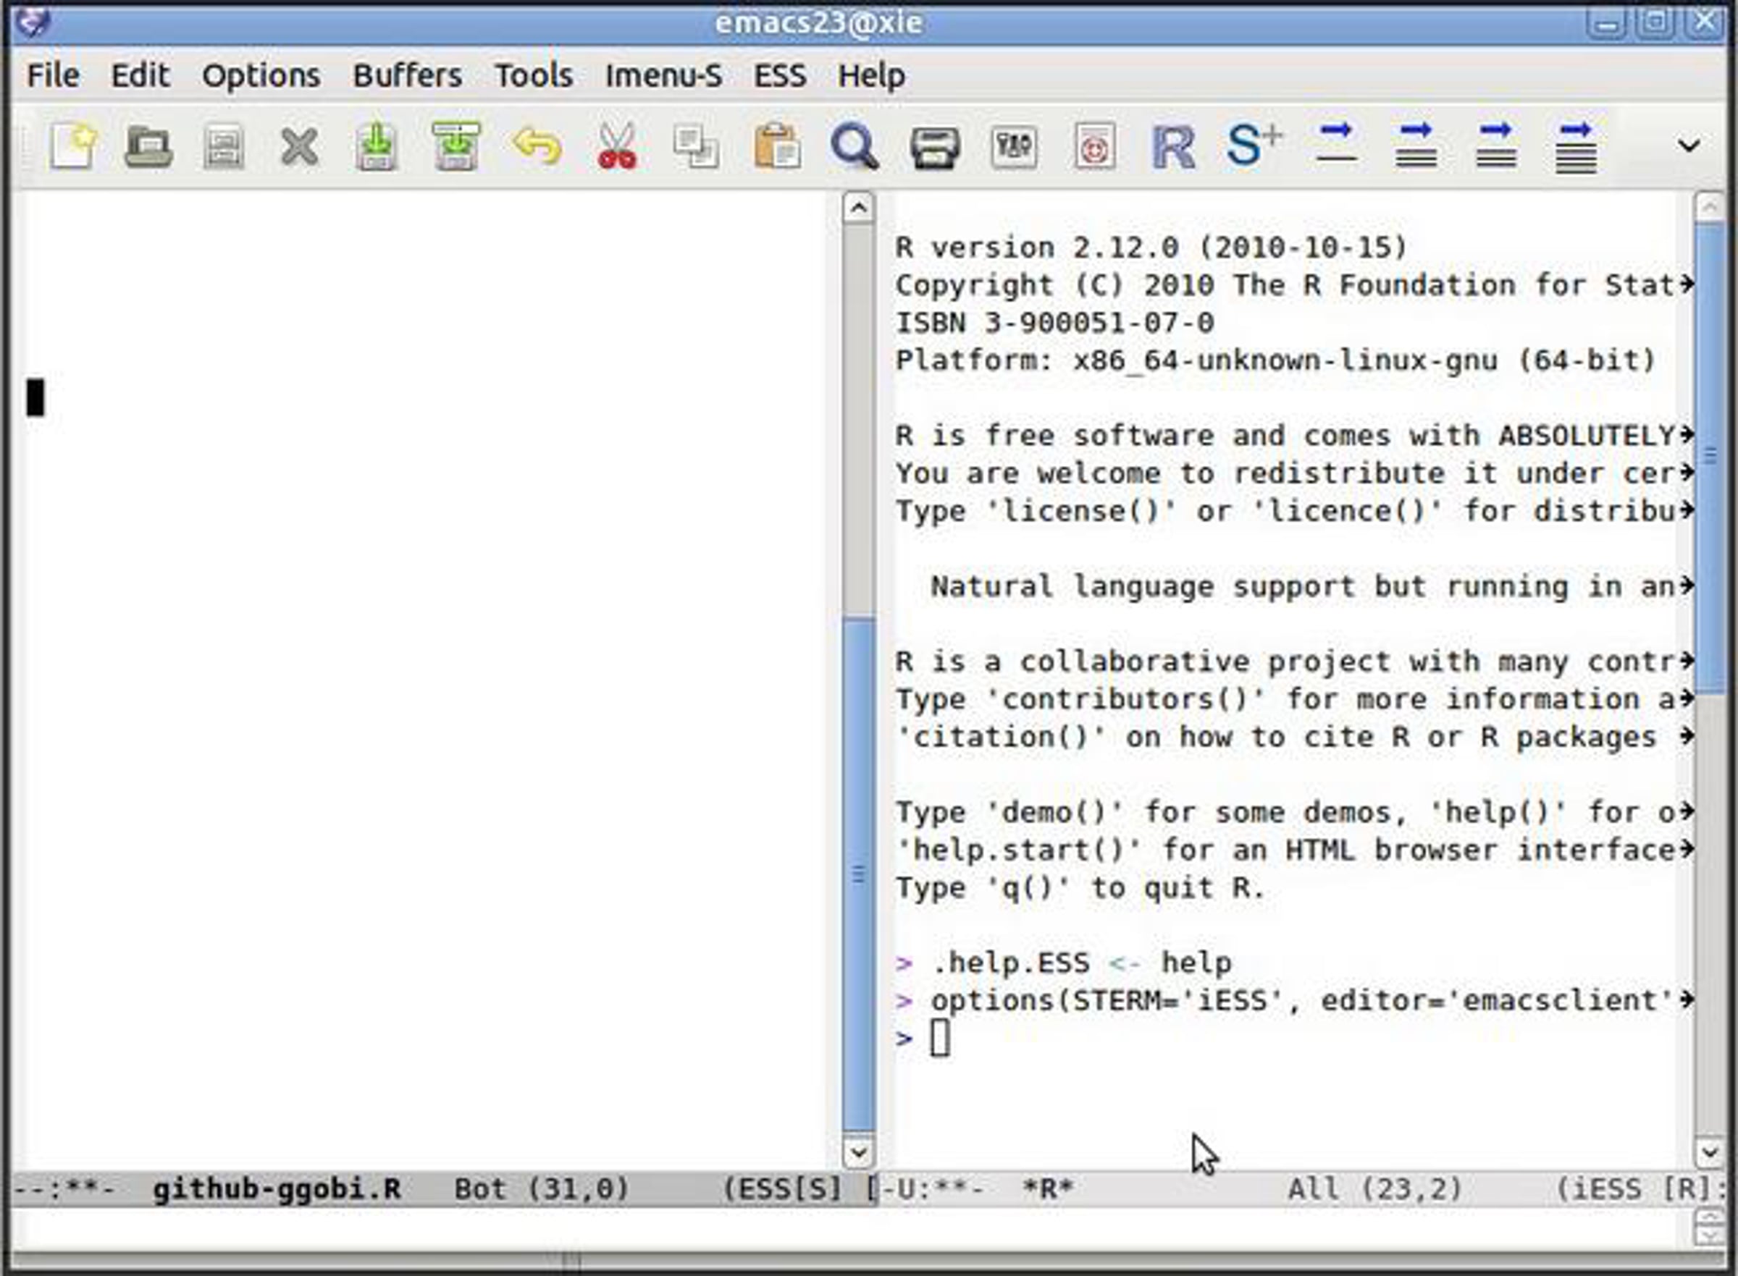
Task: Open the ESS menu
Action: [x=780, y=76]
